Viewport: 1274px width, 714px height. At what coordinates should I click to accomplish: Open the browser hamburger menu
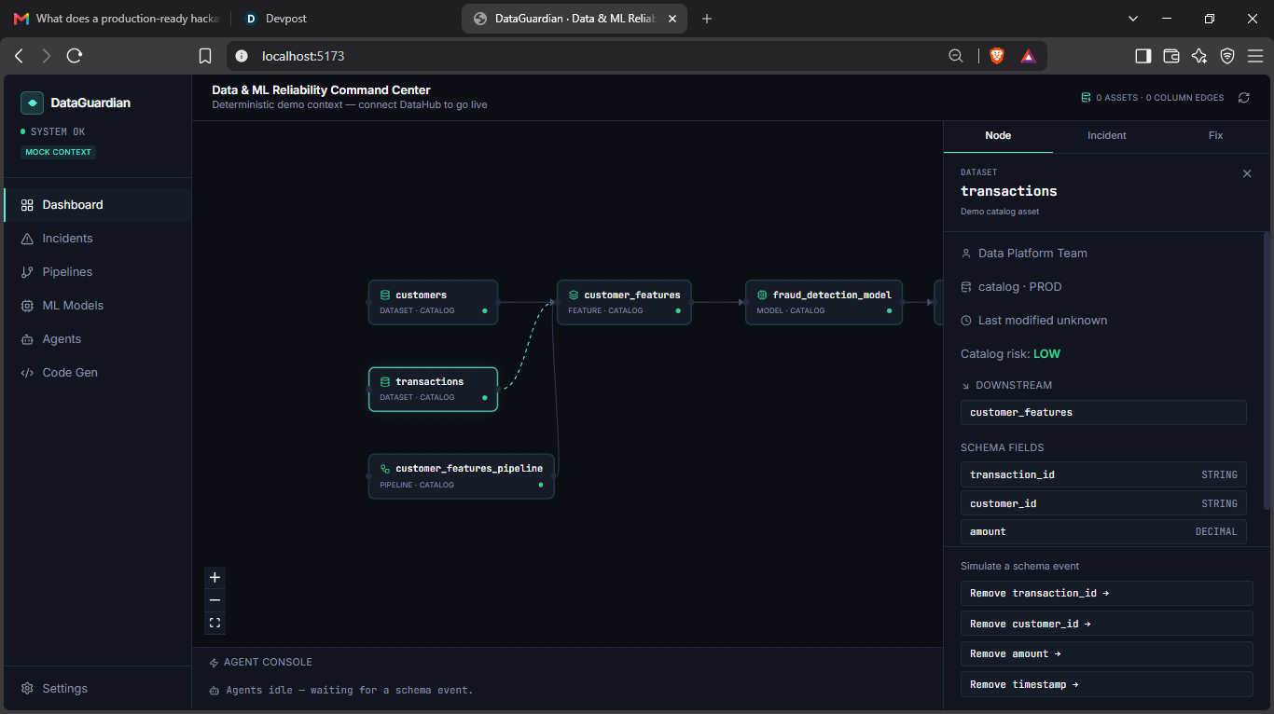(1255, 56)
